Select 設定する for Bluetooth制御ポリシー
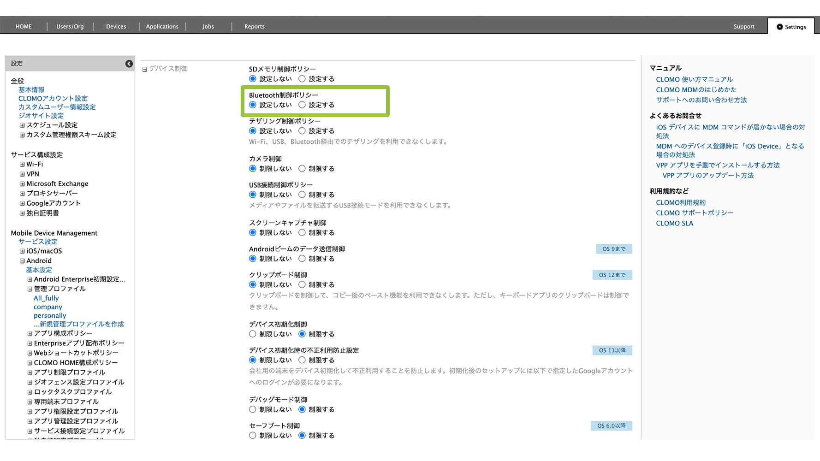The width and height of the screenshot is (820, 461). 302,105
